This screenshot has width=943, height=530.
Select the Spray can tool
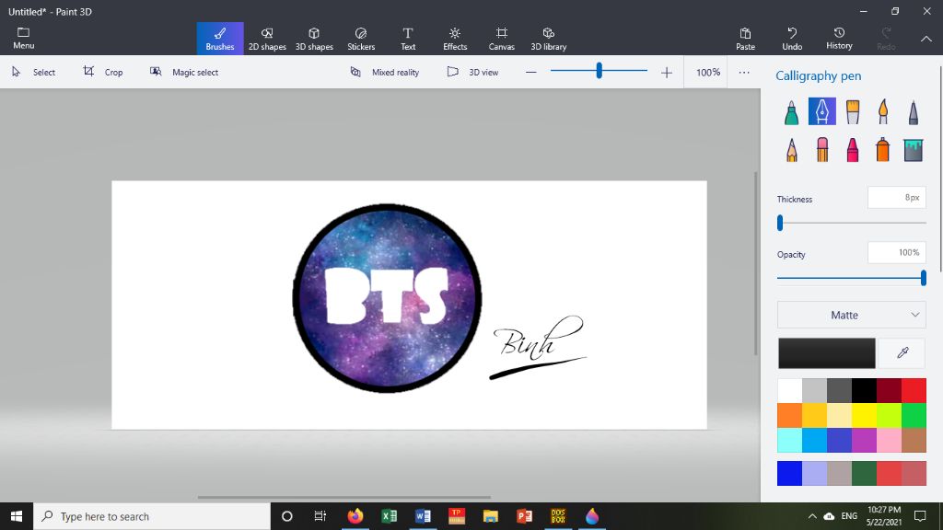[883, 150]
